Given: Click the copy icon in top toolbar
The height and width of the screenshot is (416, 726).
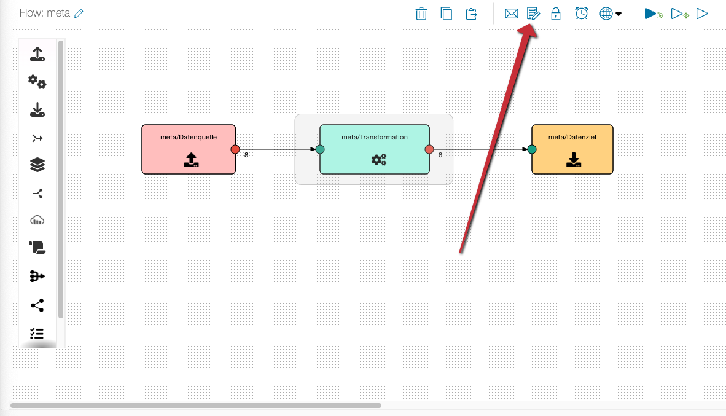Looking at the screenshot, I should (447, 14).
